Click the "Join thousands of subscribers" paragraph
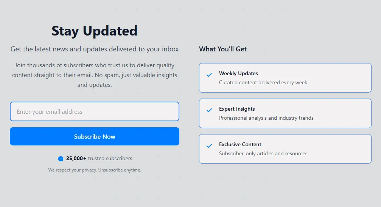Viewport: 381px width, 207px height. [x=95, y=75]
